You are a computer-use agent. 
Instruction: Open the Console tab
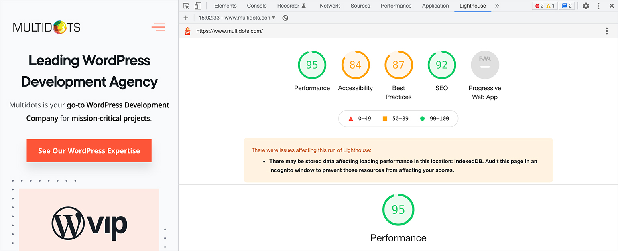click(257, 6)
